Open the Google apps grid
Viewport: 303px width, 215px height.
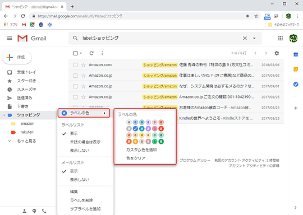pyautogui.click(x=281, y=38)
